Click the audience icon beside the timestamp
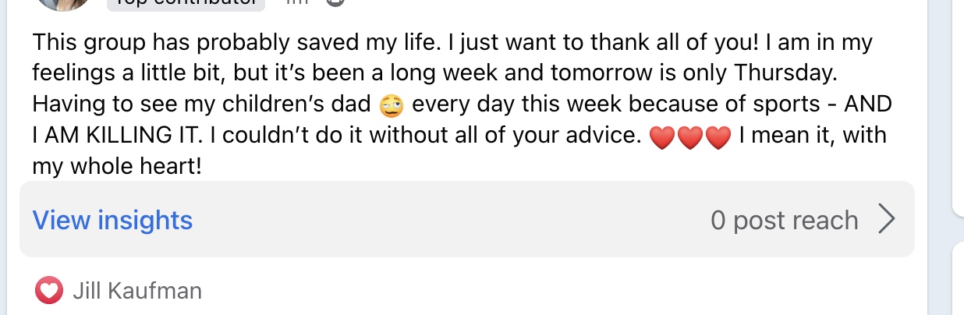Screen dimensions: 964x315 (x=335, y=3)
